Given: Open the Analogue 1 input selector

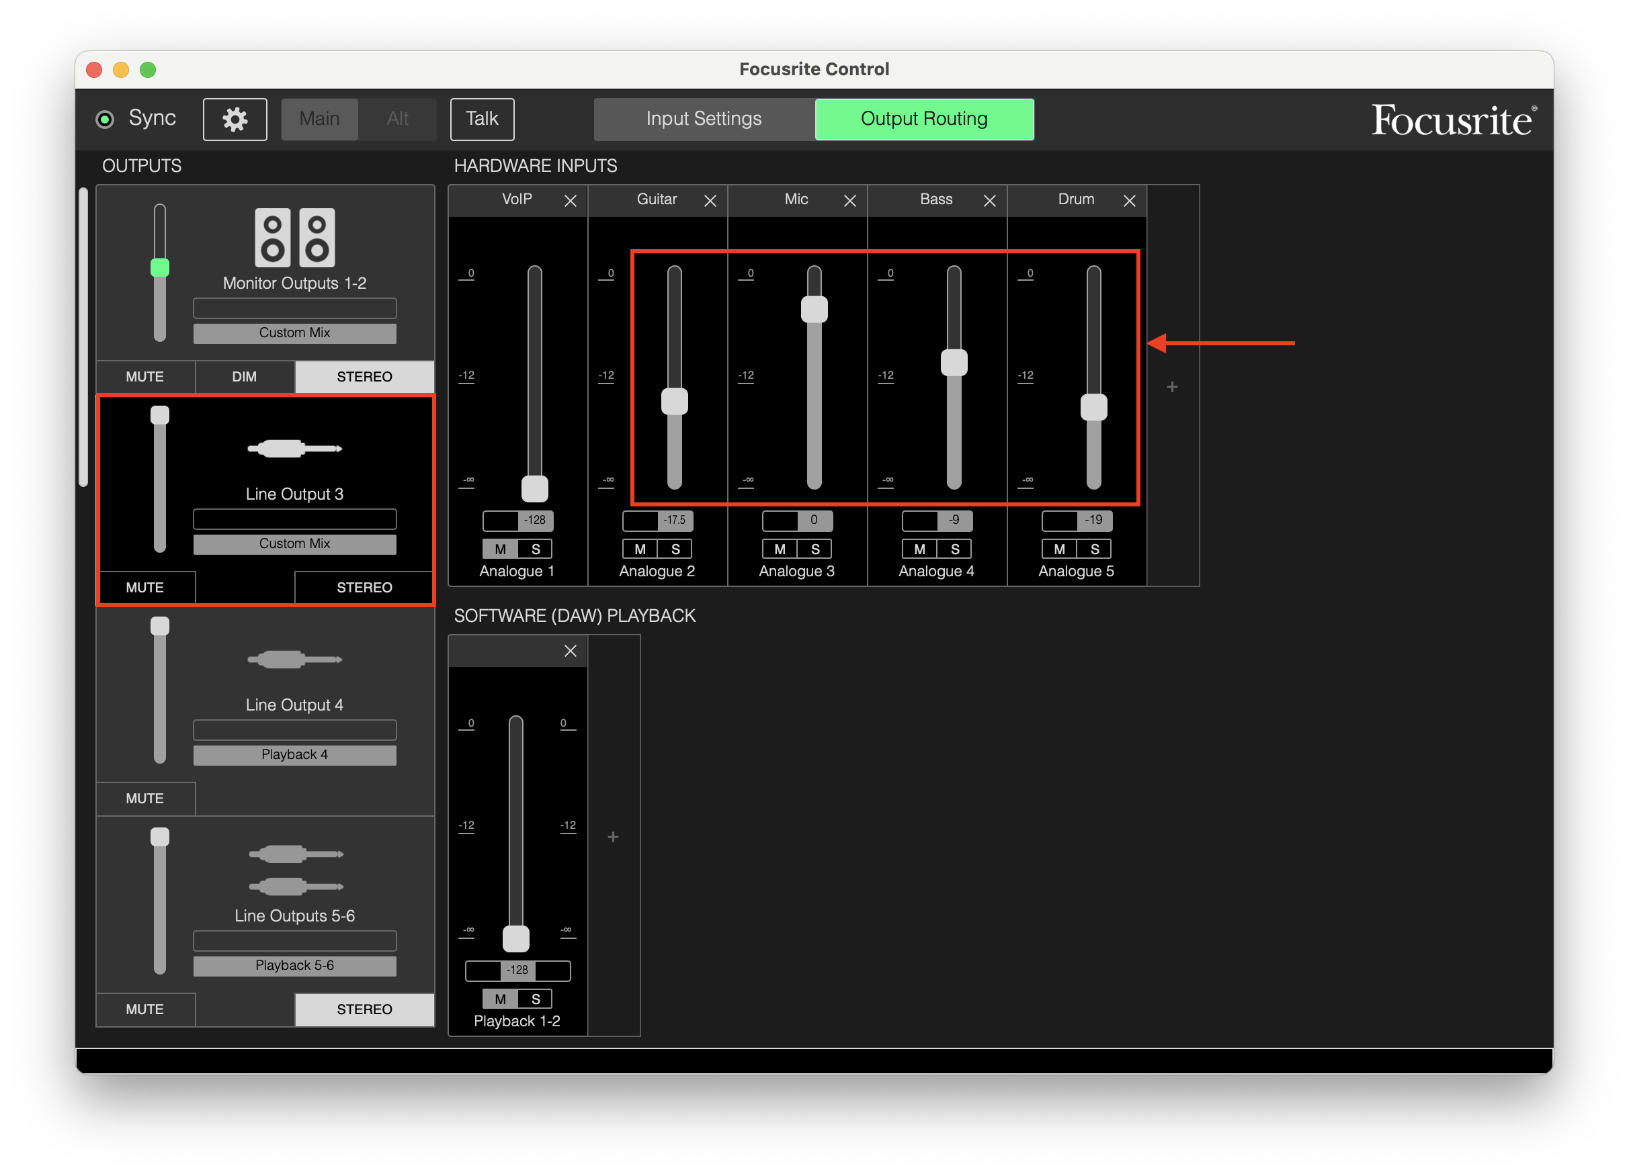Looking at the screenshot, I should point(517,572).
